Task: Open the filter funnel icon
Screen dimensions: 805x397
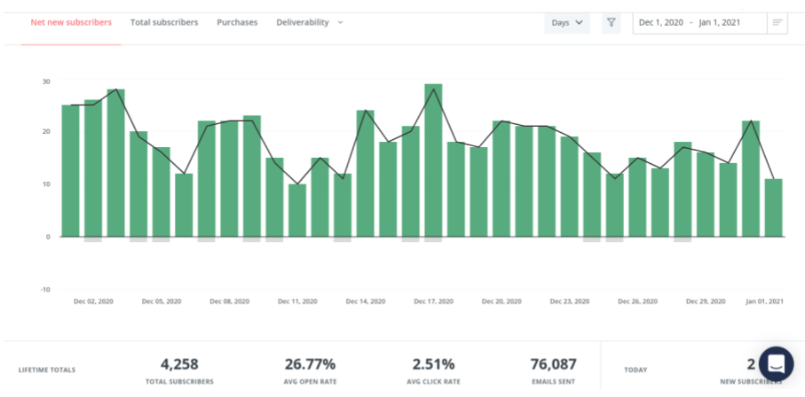Action: tap(611, 23)
